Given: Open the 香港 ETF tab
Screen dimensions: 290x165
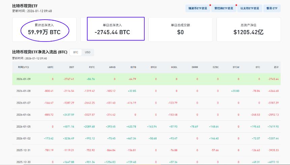Looking at the screenshot, I should (272, 8).
